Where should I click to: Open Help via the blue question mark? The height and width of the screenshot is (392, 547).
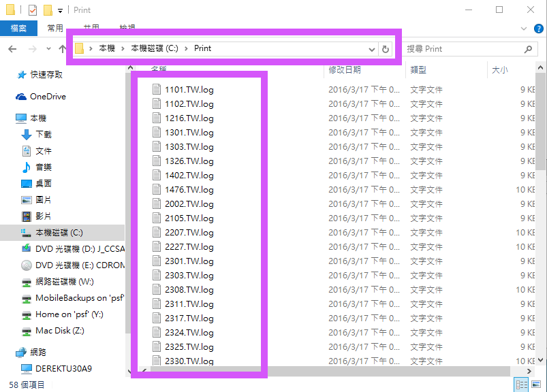coord(538,29)
